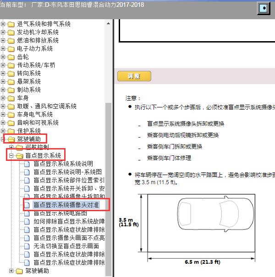
Task: Click the 进气系统和排气系统 folder icon
Action: point(11,24)
